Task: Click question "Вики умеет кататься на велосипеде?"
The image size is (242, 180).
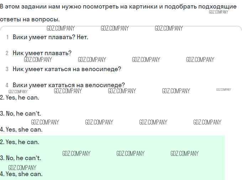Action: [x=69, y=85]
